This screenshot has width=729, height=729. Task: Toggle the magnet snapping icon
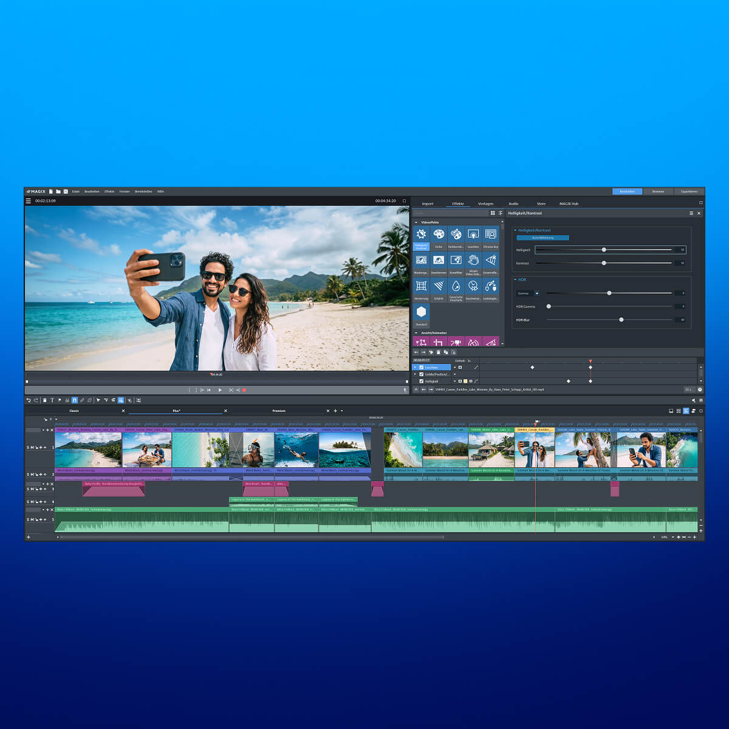tap(75, 400)
